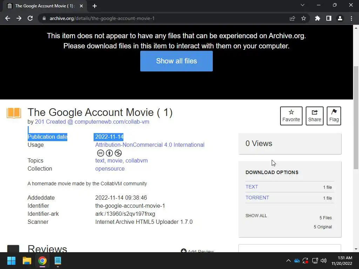Viewport: 359px width, 269px height.
Task: Open the OneDrive tray icon
Action: [297, 261]
